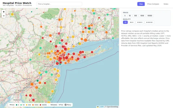The image size is (173, 108).
Task: Click the yellow $$$ legend dot
Action: tap(26, 105)
